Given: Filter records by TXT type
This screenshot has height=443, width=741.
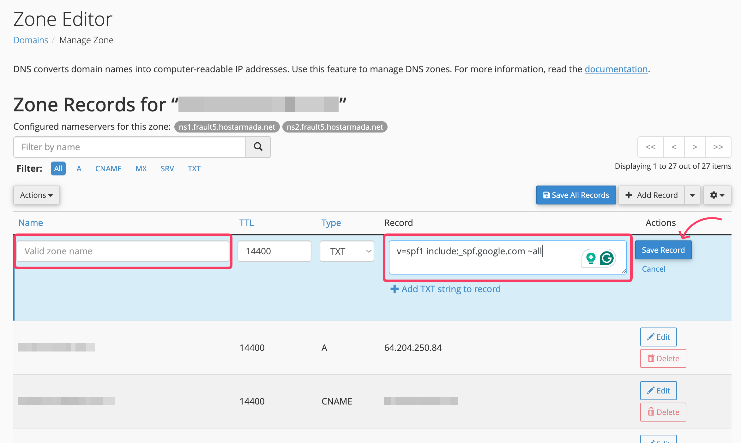Looking at the screenshot, I should 194,168.
